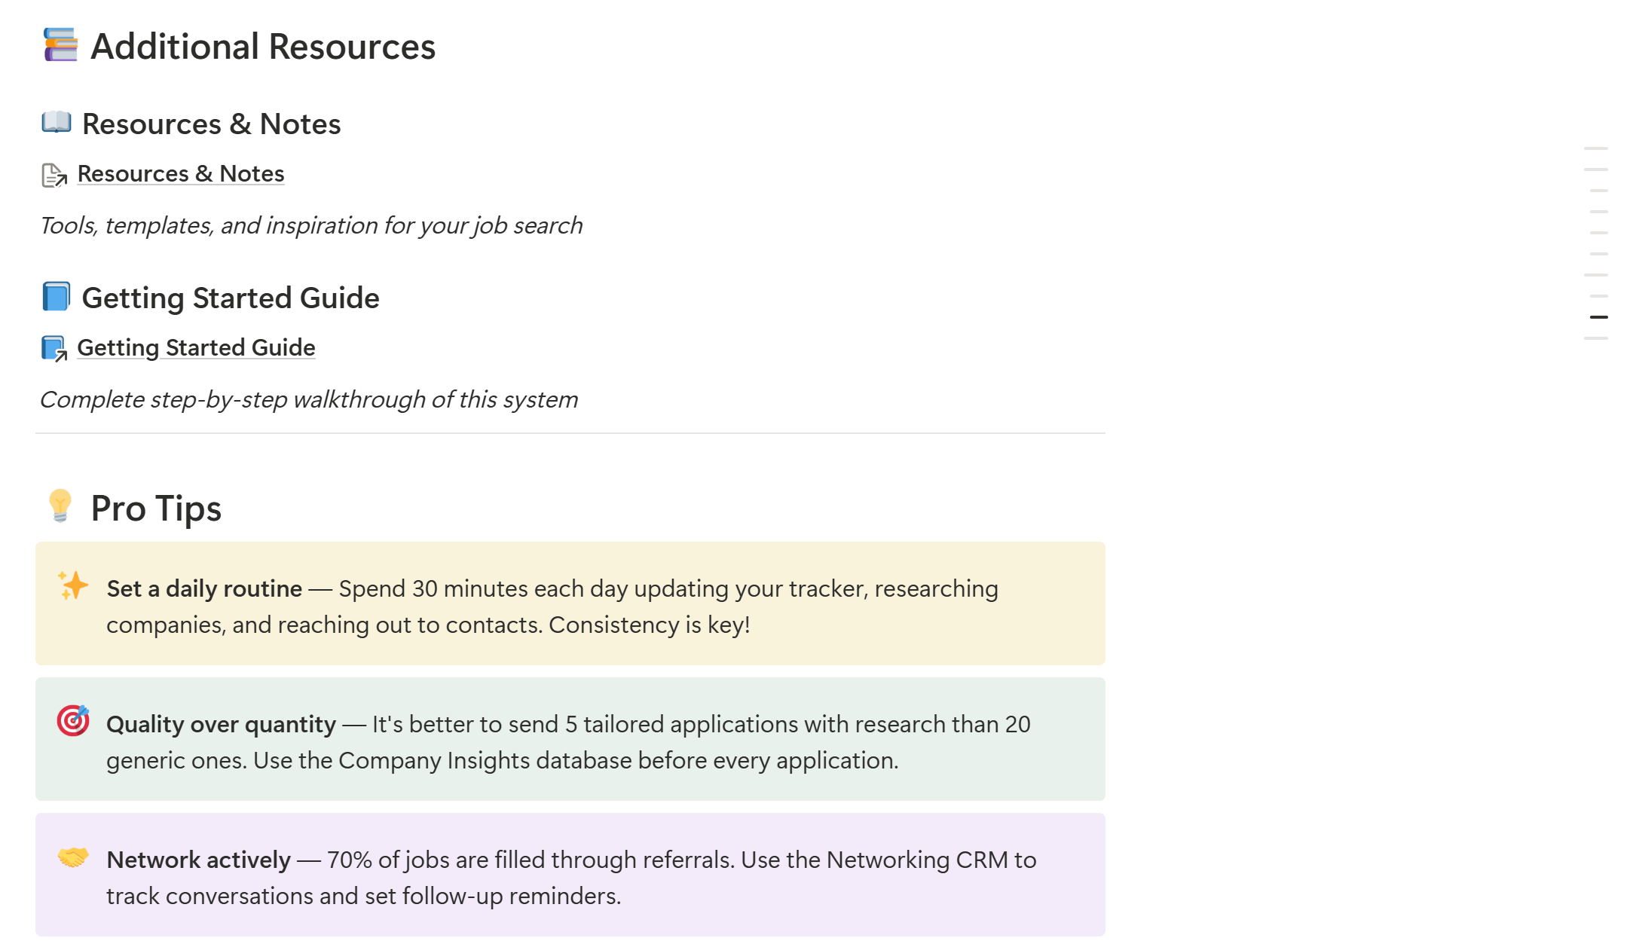Open the underlined Resources & Notes page link
Viewport: 1639px width, 941px height.
coord(181,174)
